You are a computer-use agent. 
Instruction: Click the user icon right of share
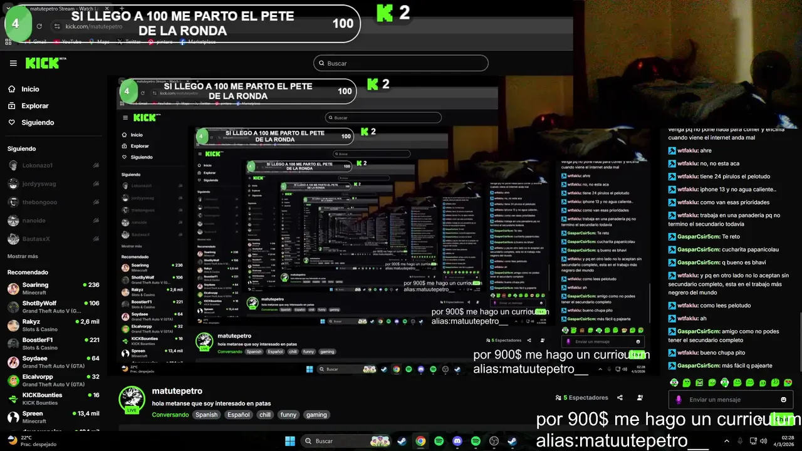point(640,398)
